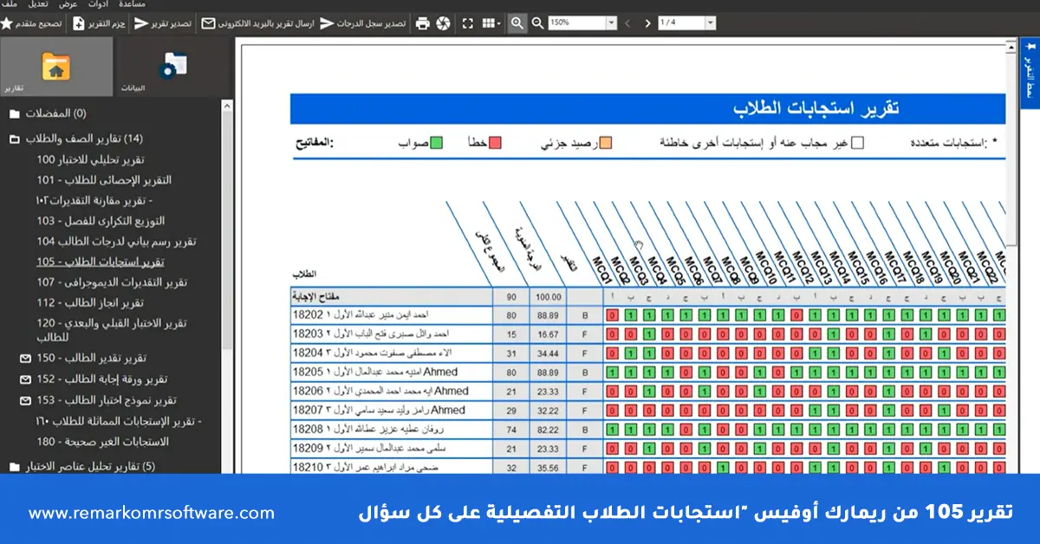The image size is (1040, 544).
Task: Click the جزم التقرير plus-document icon
Action: 78,24
